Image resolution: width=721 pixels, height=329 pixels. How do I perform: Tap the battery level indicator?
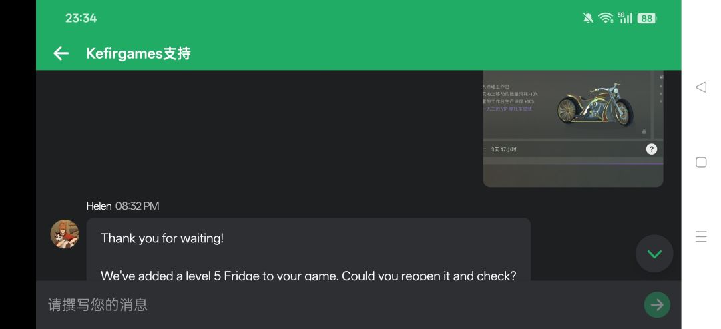click(646, 19)
